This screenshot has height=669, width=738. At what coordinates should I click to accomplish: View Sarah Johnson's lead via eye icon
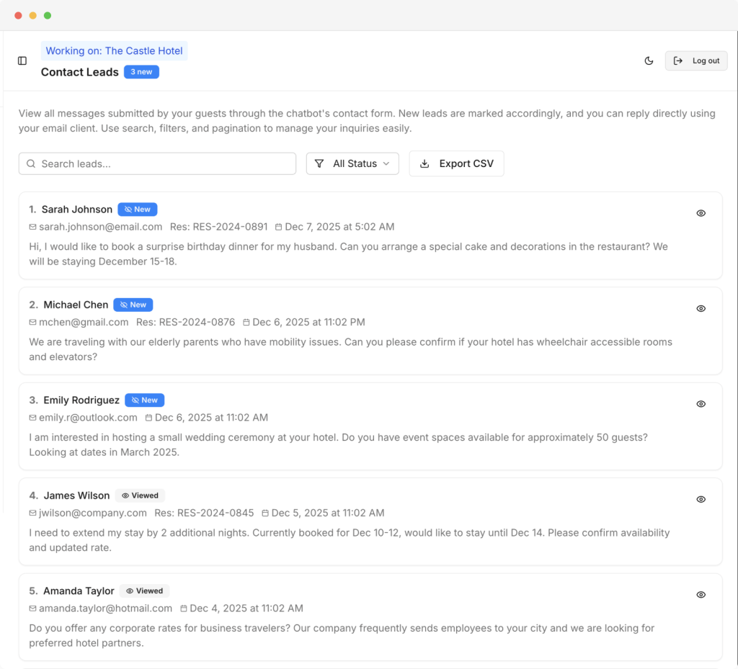[701, 213]
